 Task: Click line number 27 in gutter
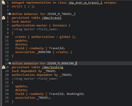(7, 101)
